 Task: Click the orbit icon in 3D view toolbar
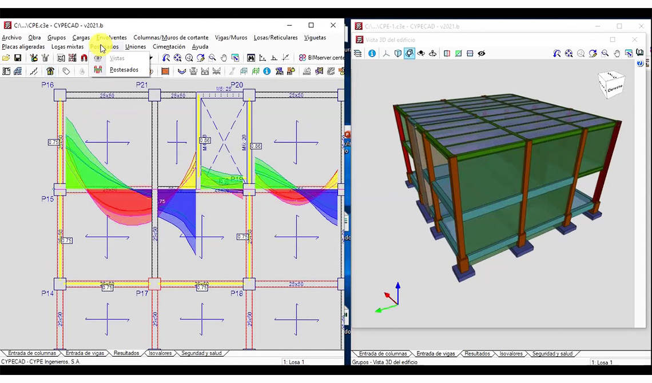[x=421, y=53]
